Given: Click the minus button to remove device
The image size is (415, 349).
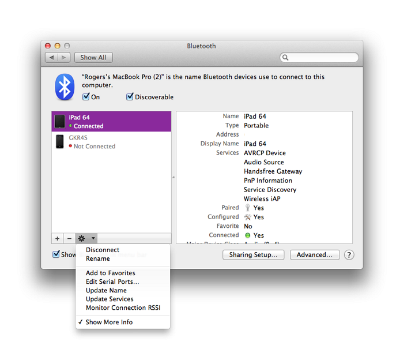Looking at the screenshot, I should (69, 239).
